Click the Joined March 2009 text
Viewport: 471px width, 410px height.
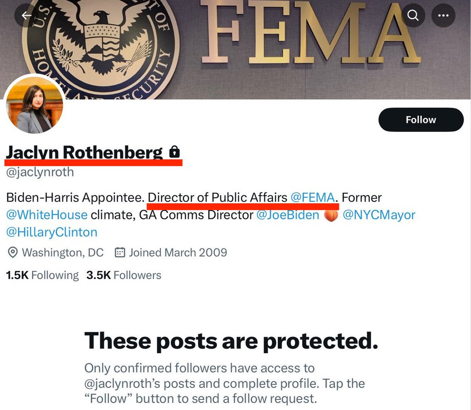[178, 253]
